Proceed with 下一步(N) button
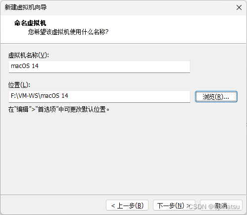The width and height of the screenshot is (247, 215). coord(174,205)
